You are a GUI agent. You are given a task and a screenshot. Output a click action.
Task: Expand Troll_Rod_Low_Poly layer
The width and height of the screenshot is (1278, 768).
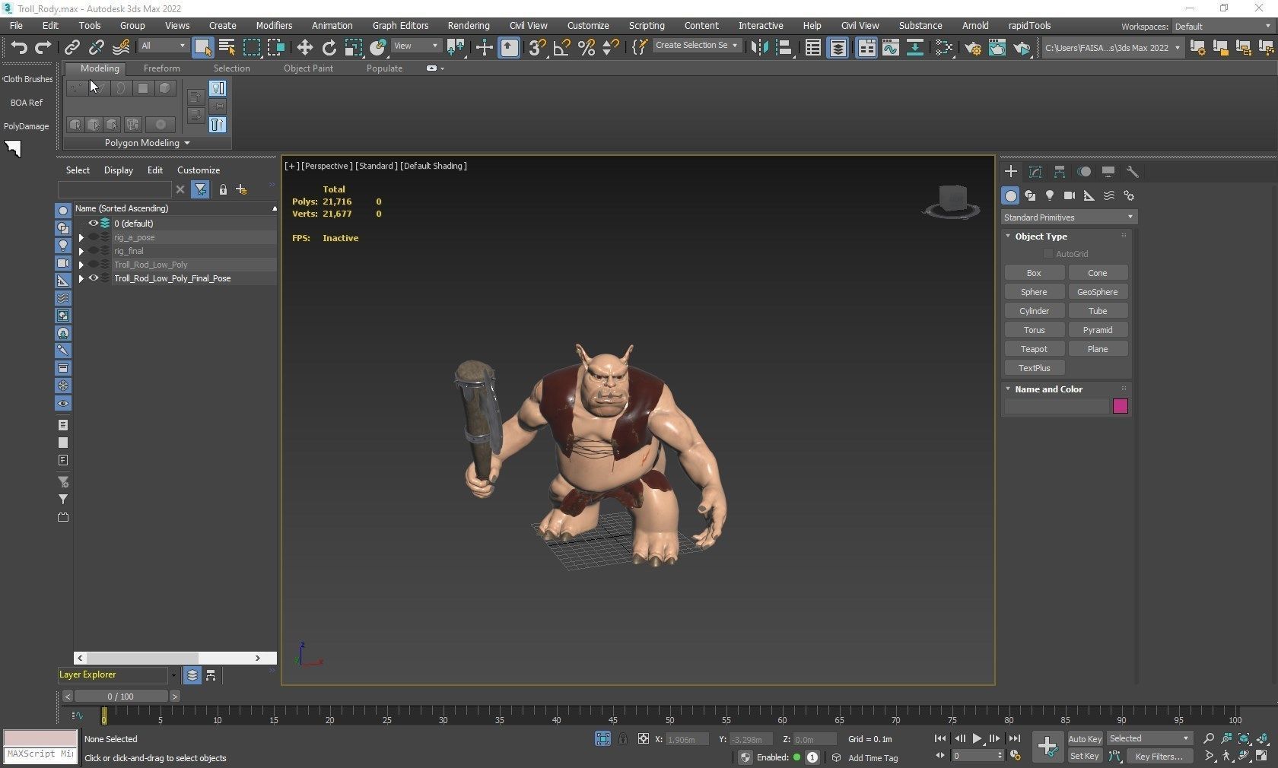(81, 265)
